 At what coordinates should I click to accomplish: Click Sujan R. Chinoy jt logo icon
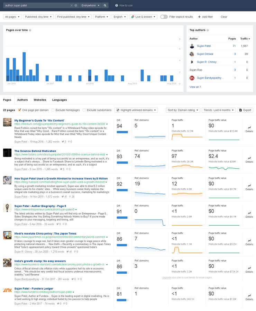192,62
